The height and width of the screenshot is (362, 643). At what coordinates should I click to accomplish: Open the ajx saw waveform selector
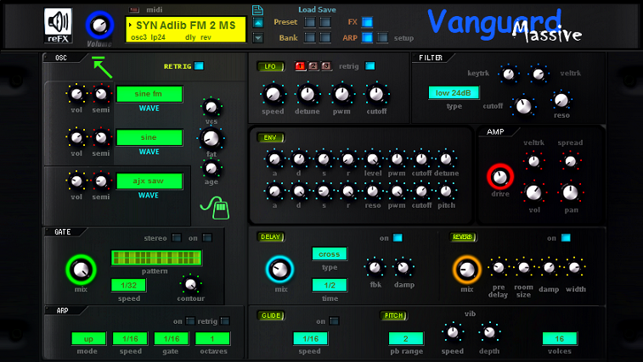click(x=149, y=181)
